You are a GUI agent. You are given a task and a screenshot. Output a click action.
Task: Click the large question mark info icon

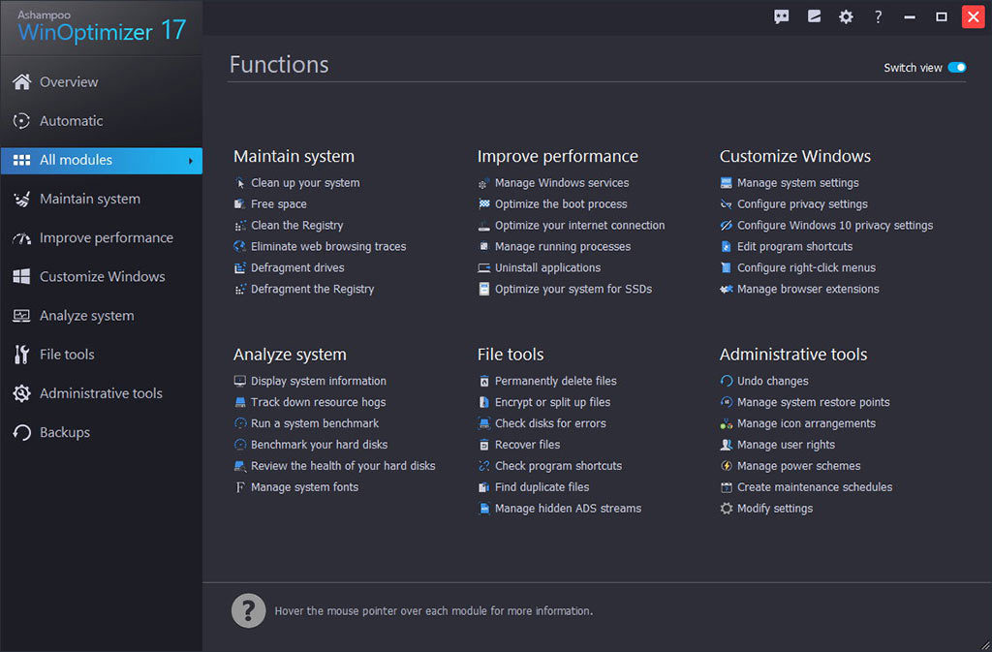[x=248, y=610]
